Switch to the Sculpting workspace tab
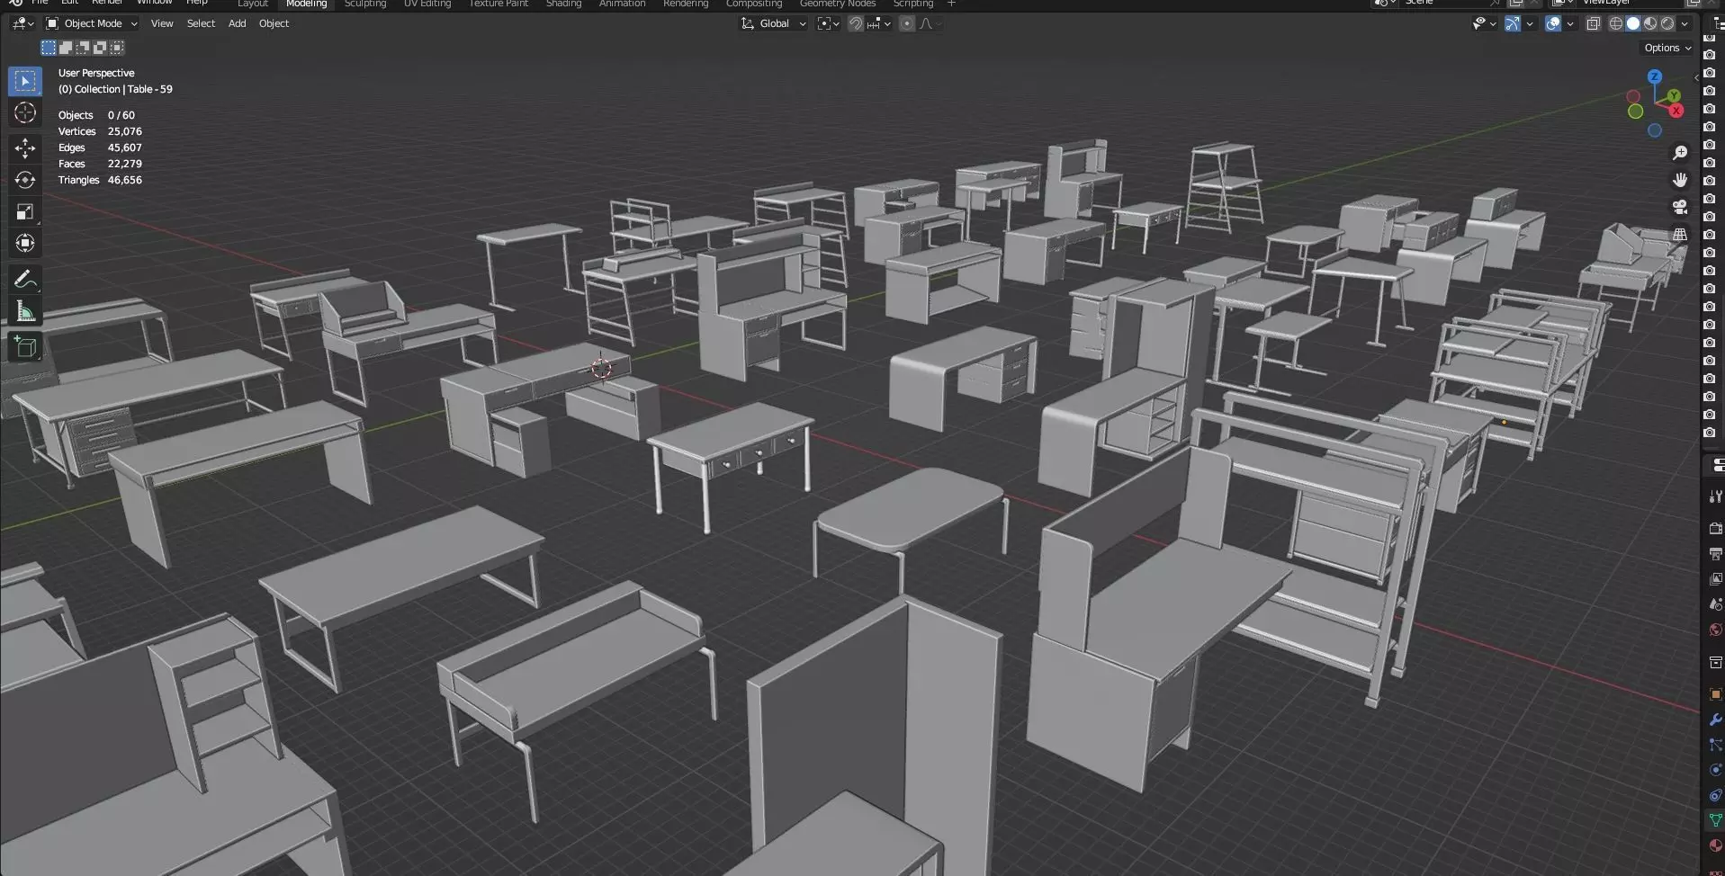The image size is (1725, 876). click(365, 4)
